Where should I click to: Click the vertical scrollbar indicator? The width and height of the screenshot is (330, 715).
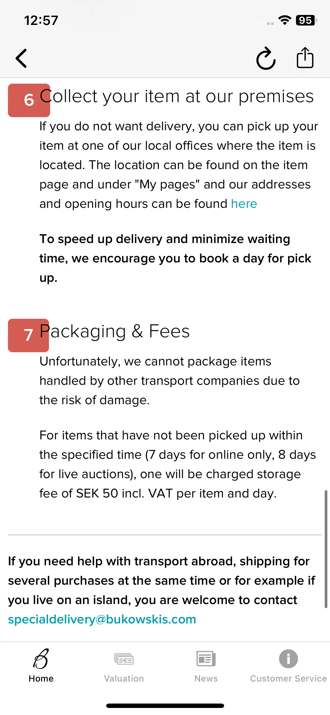[x=326, y=549]
